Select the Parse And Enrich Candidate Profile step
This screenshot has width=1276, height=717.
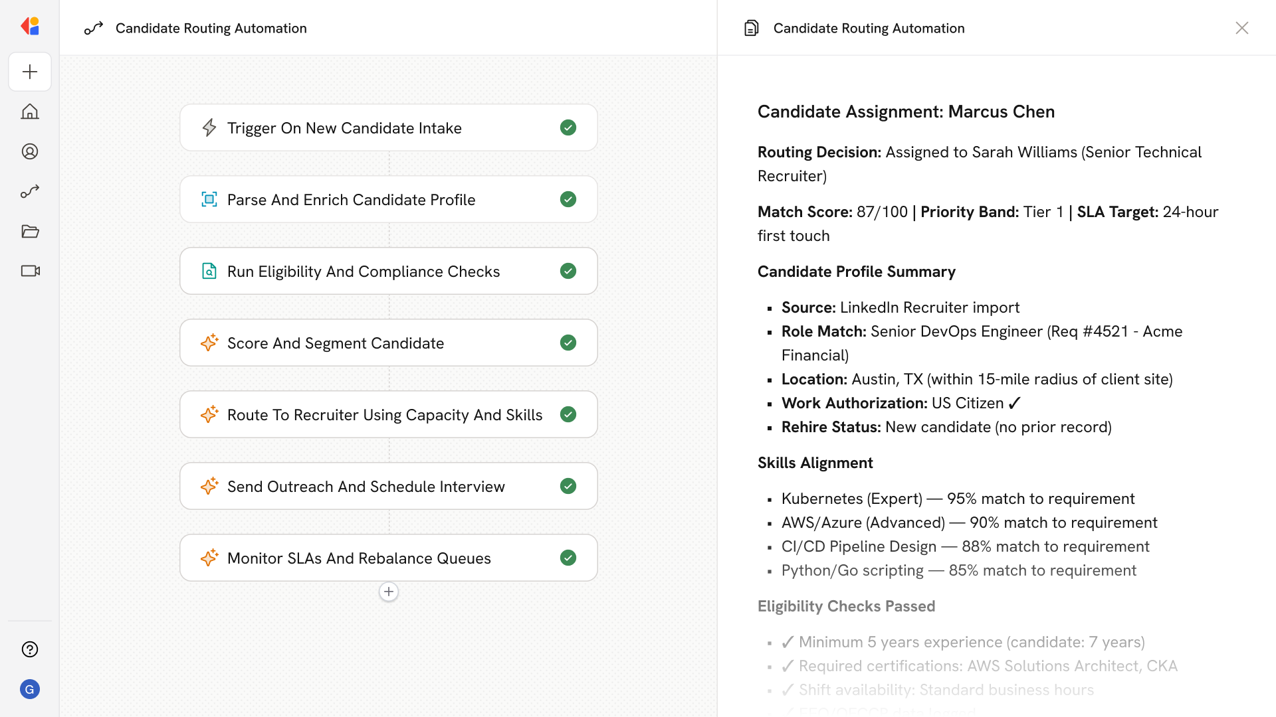pos(351,199)
